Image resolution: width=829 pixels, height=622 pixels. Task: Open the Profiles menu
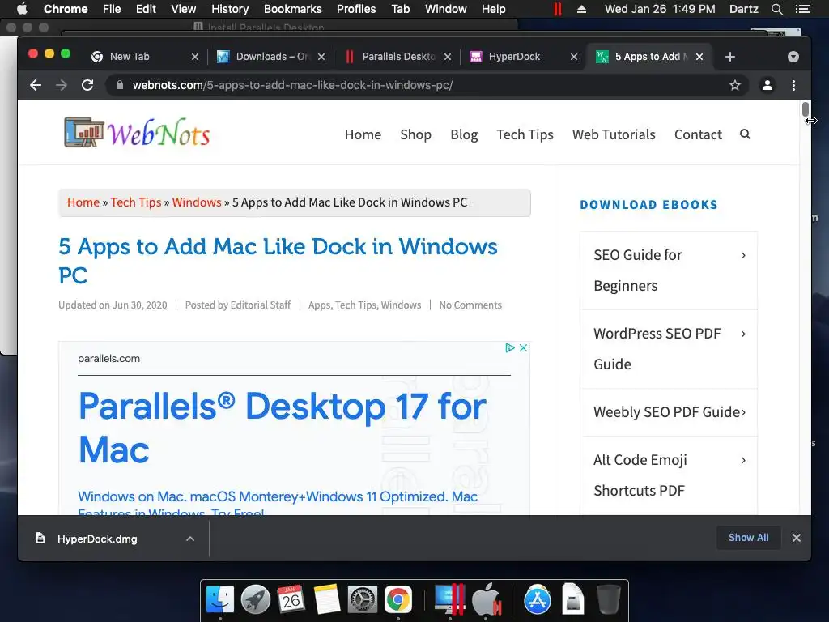click(356, 9)
